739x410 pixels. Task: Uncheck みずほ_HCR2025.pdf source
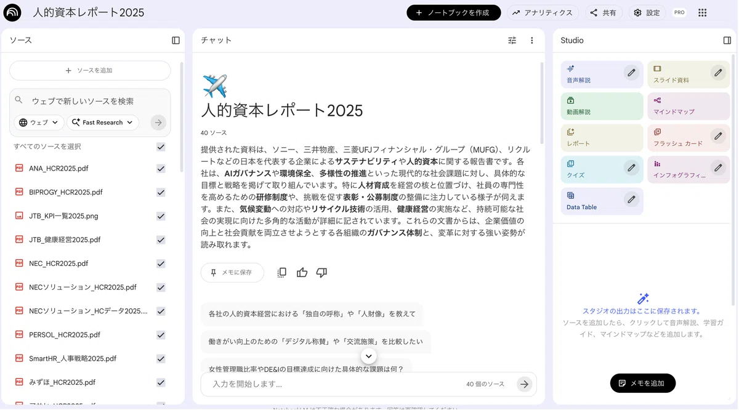[161, 382]
